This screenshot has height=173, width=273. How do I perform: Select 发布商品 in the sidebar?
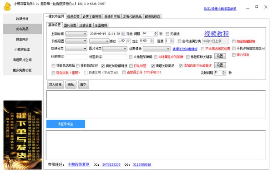[x=22, y=29]
